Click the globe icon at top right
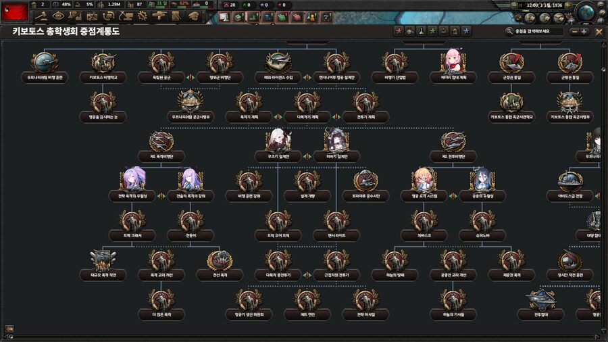Image resolution: width=608 pixels, height=342 pixels. tap(586, 12)
